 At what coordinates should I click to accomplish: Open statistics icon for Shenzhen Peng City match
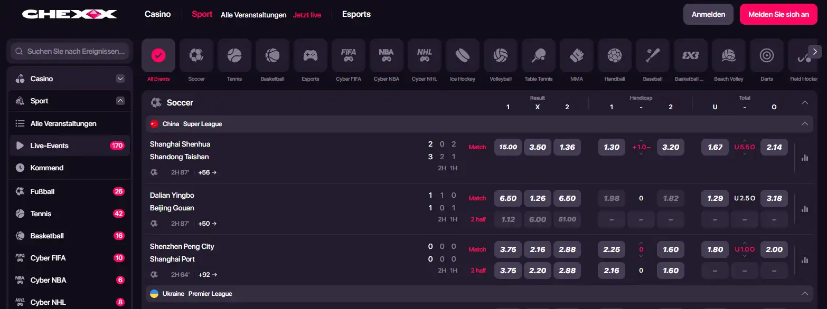click(805, 260)
